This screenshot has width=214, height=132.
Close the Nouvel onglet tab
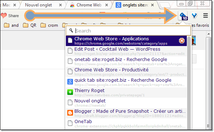pyautogui.click(x=60, y=5)
